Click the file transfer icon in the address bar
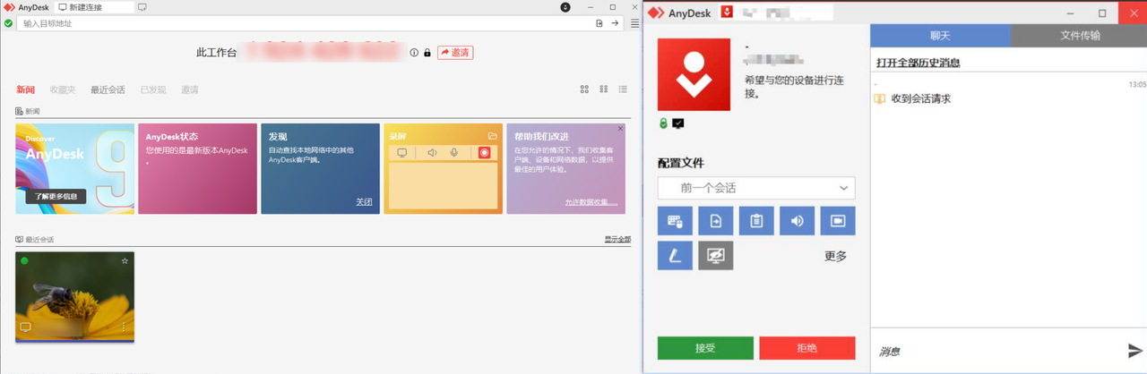1147x374 pixels. pos(599,23)
